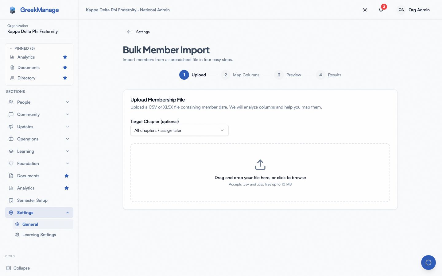Click the Foundation heart icon

coord(11,163)
